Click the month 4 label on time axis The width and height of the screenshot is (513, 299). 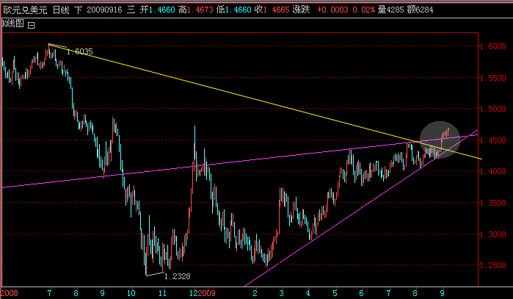[x=308, y=293]
